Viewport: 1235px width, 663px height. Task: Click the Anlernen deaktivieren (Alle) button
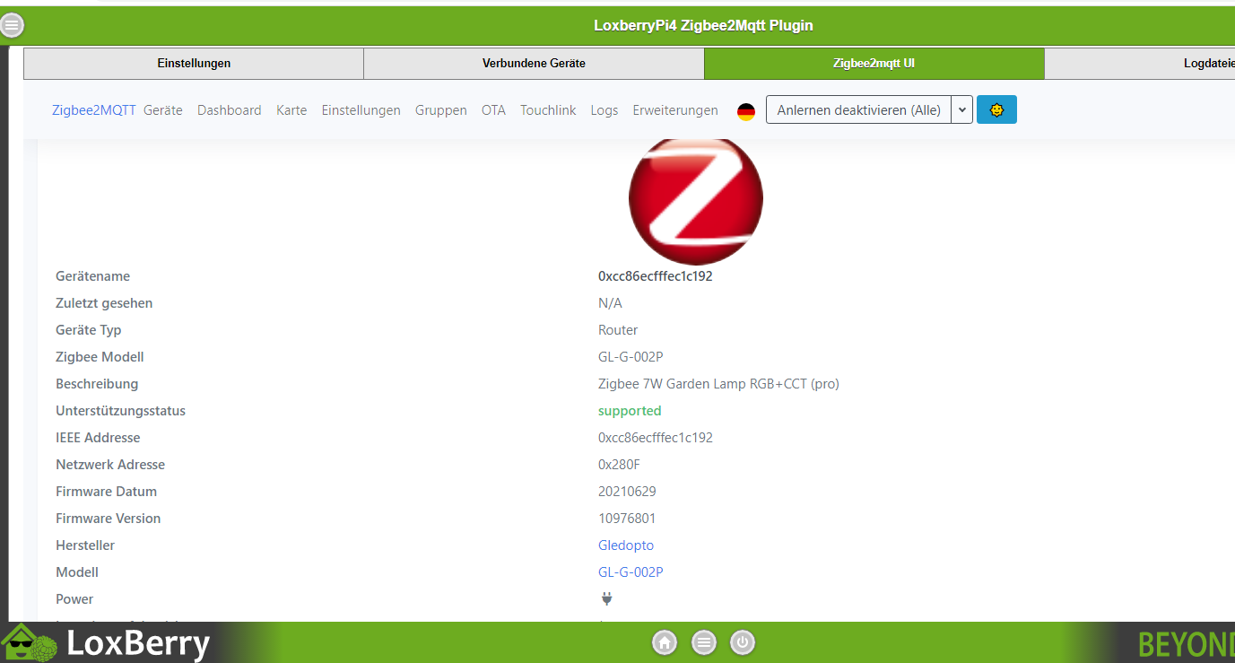pos(859,109)
